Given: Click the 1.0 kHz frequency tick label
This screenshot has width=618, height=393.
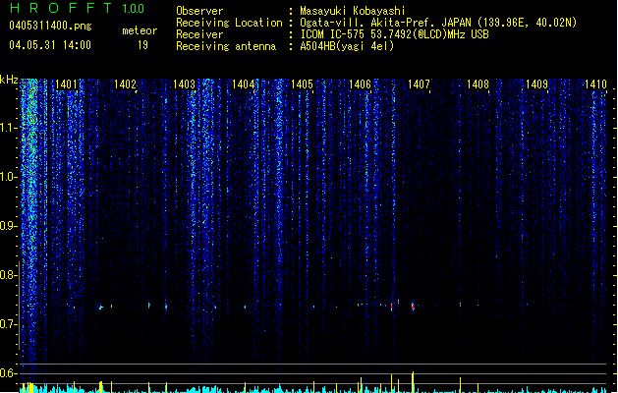Looking at the screenshot, I should [x=8, y=177].
